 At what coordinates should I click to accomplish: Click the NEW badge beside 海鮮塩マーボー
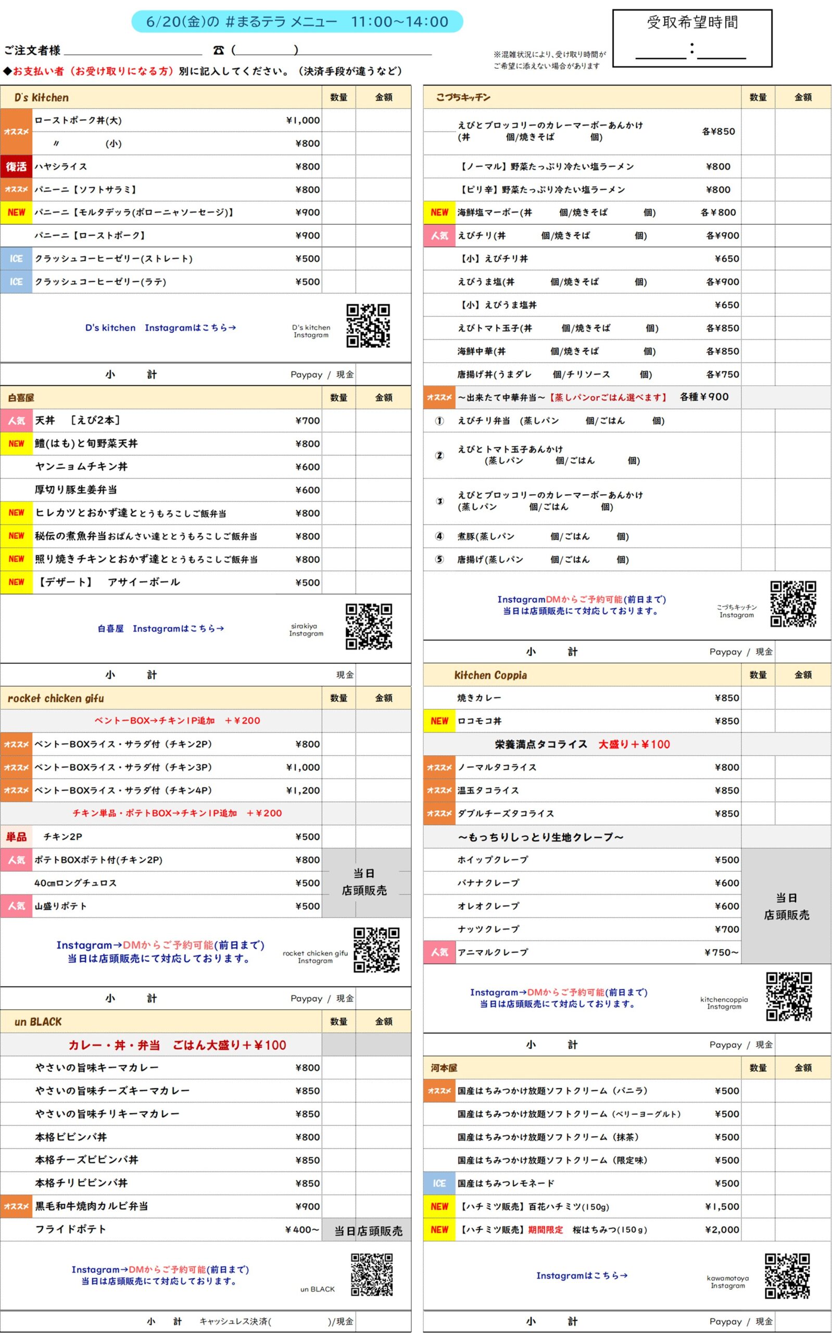[x=439, y=212]
